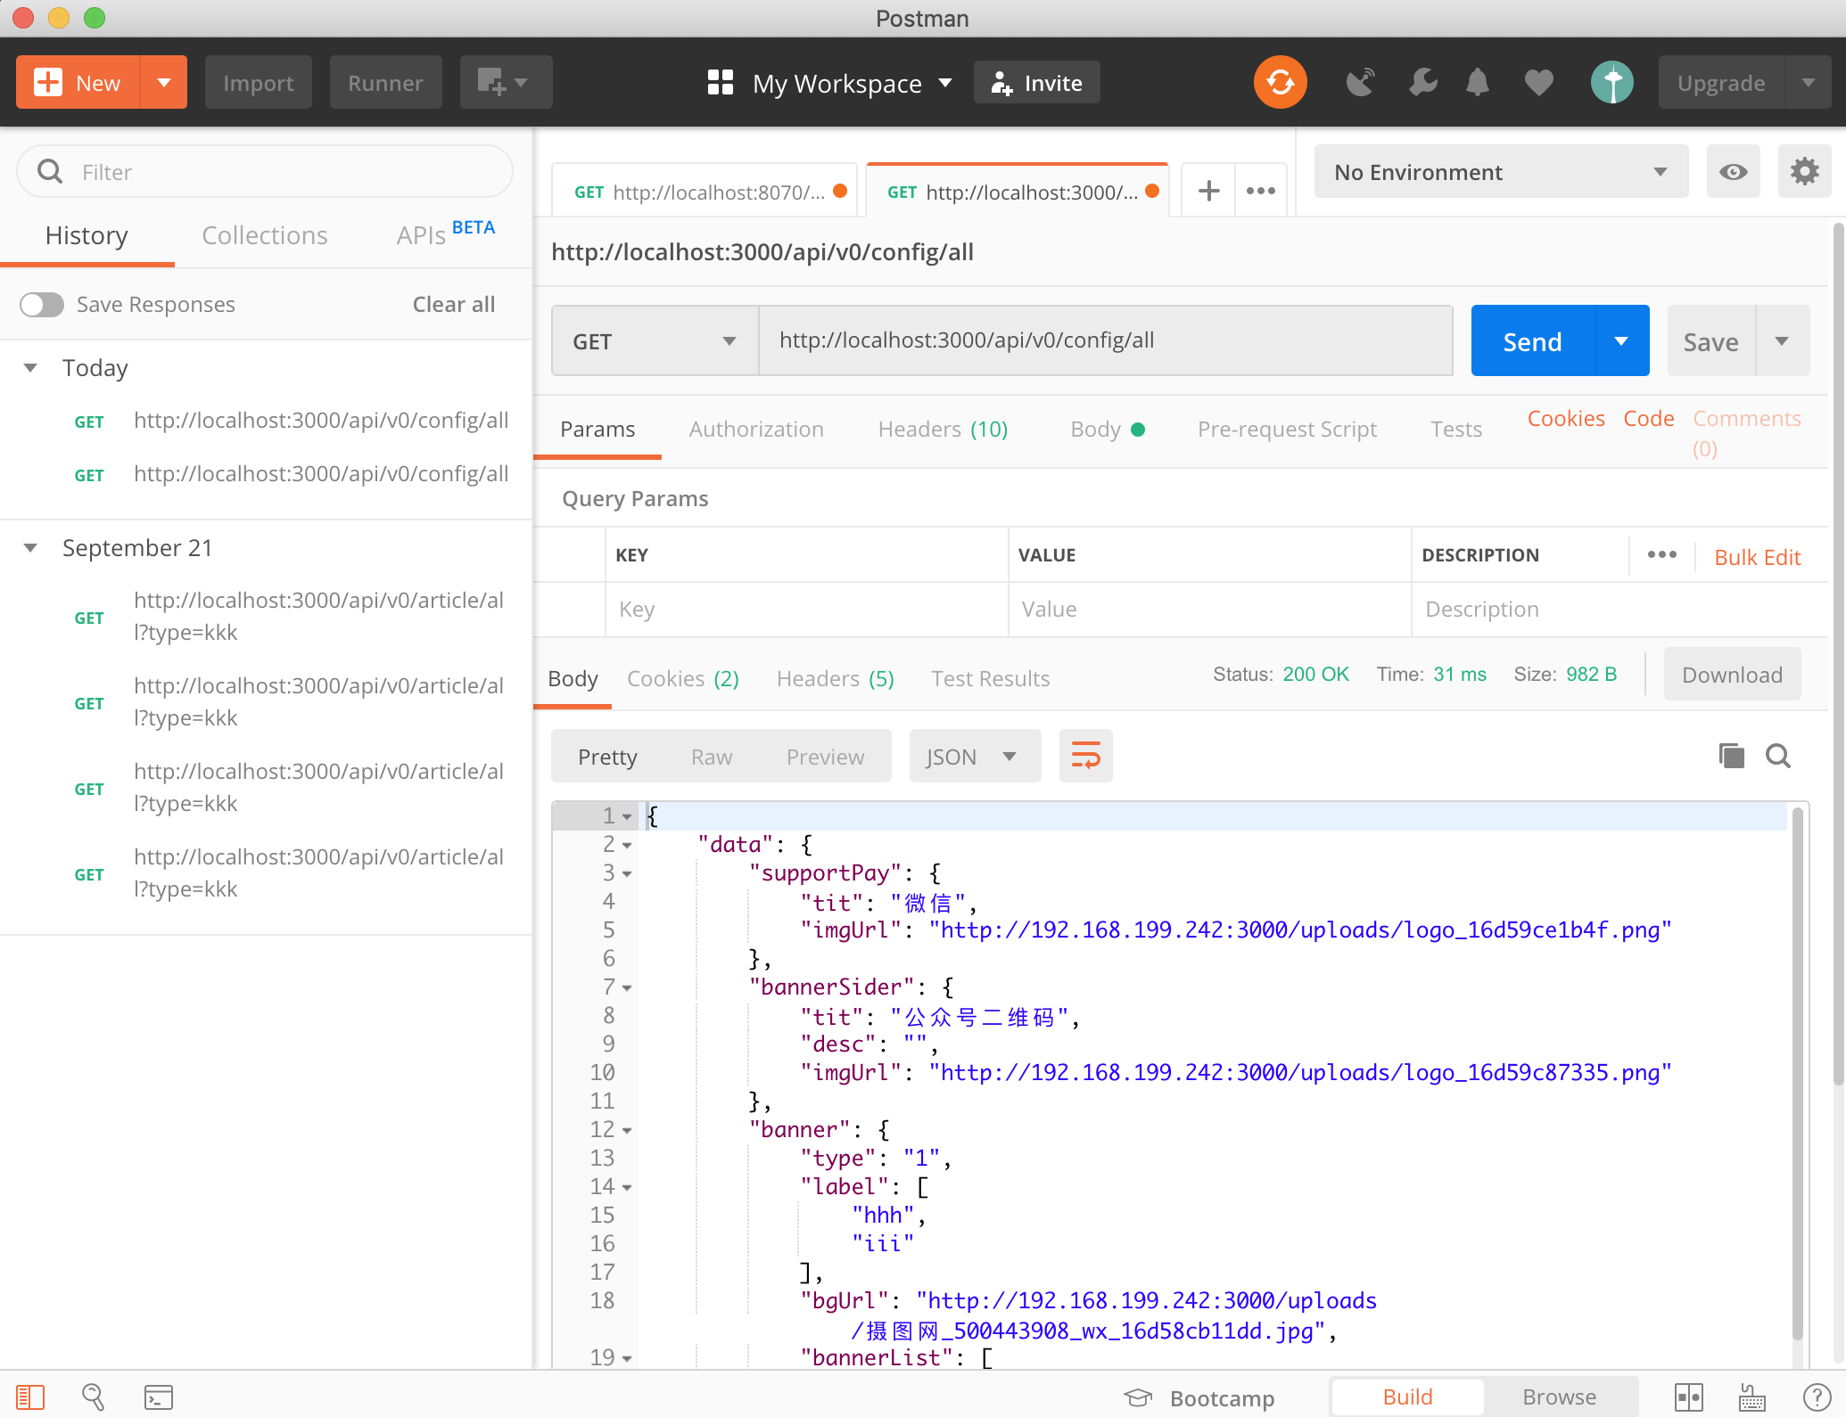Open the Headers (10) request tab

click(943, 430)
